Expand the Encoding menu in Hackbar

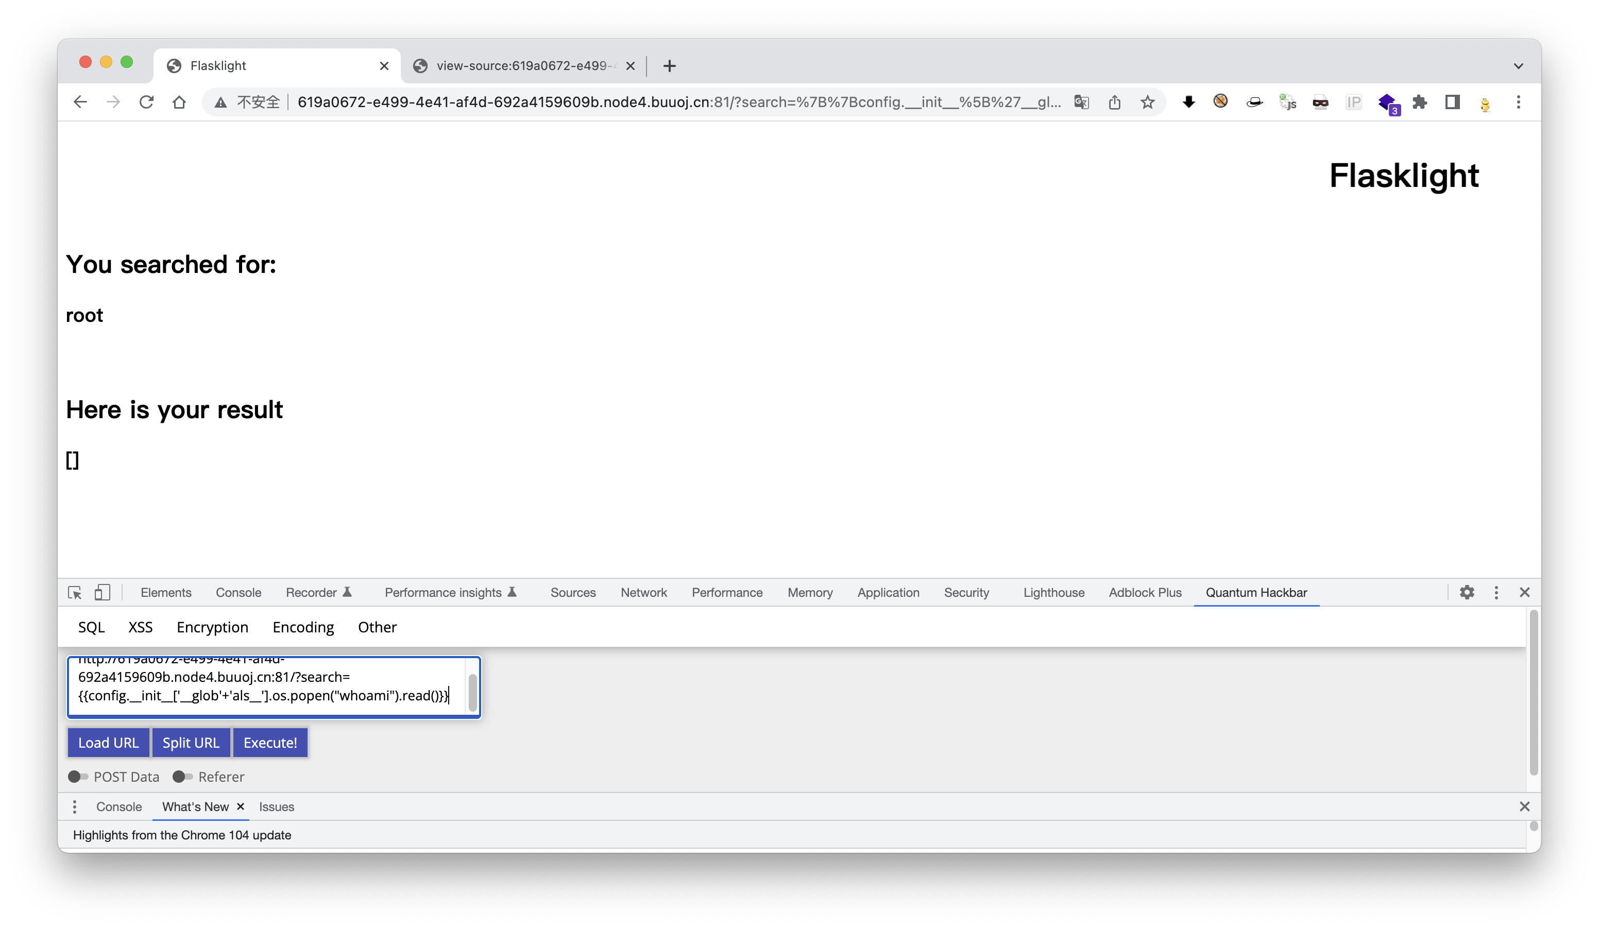pos(303,627)
